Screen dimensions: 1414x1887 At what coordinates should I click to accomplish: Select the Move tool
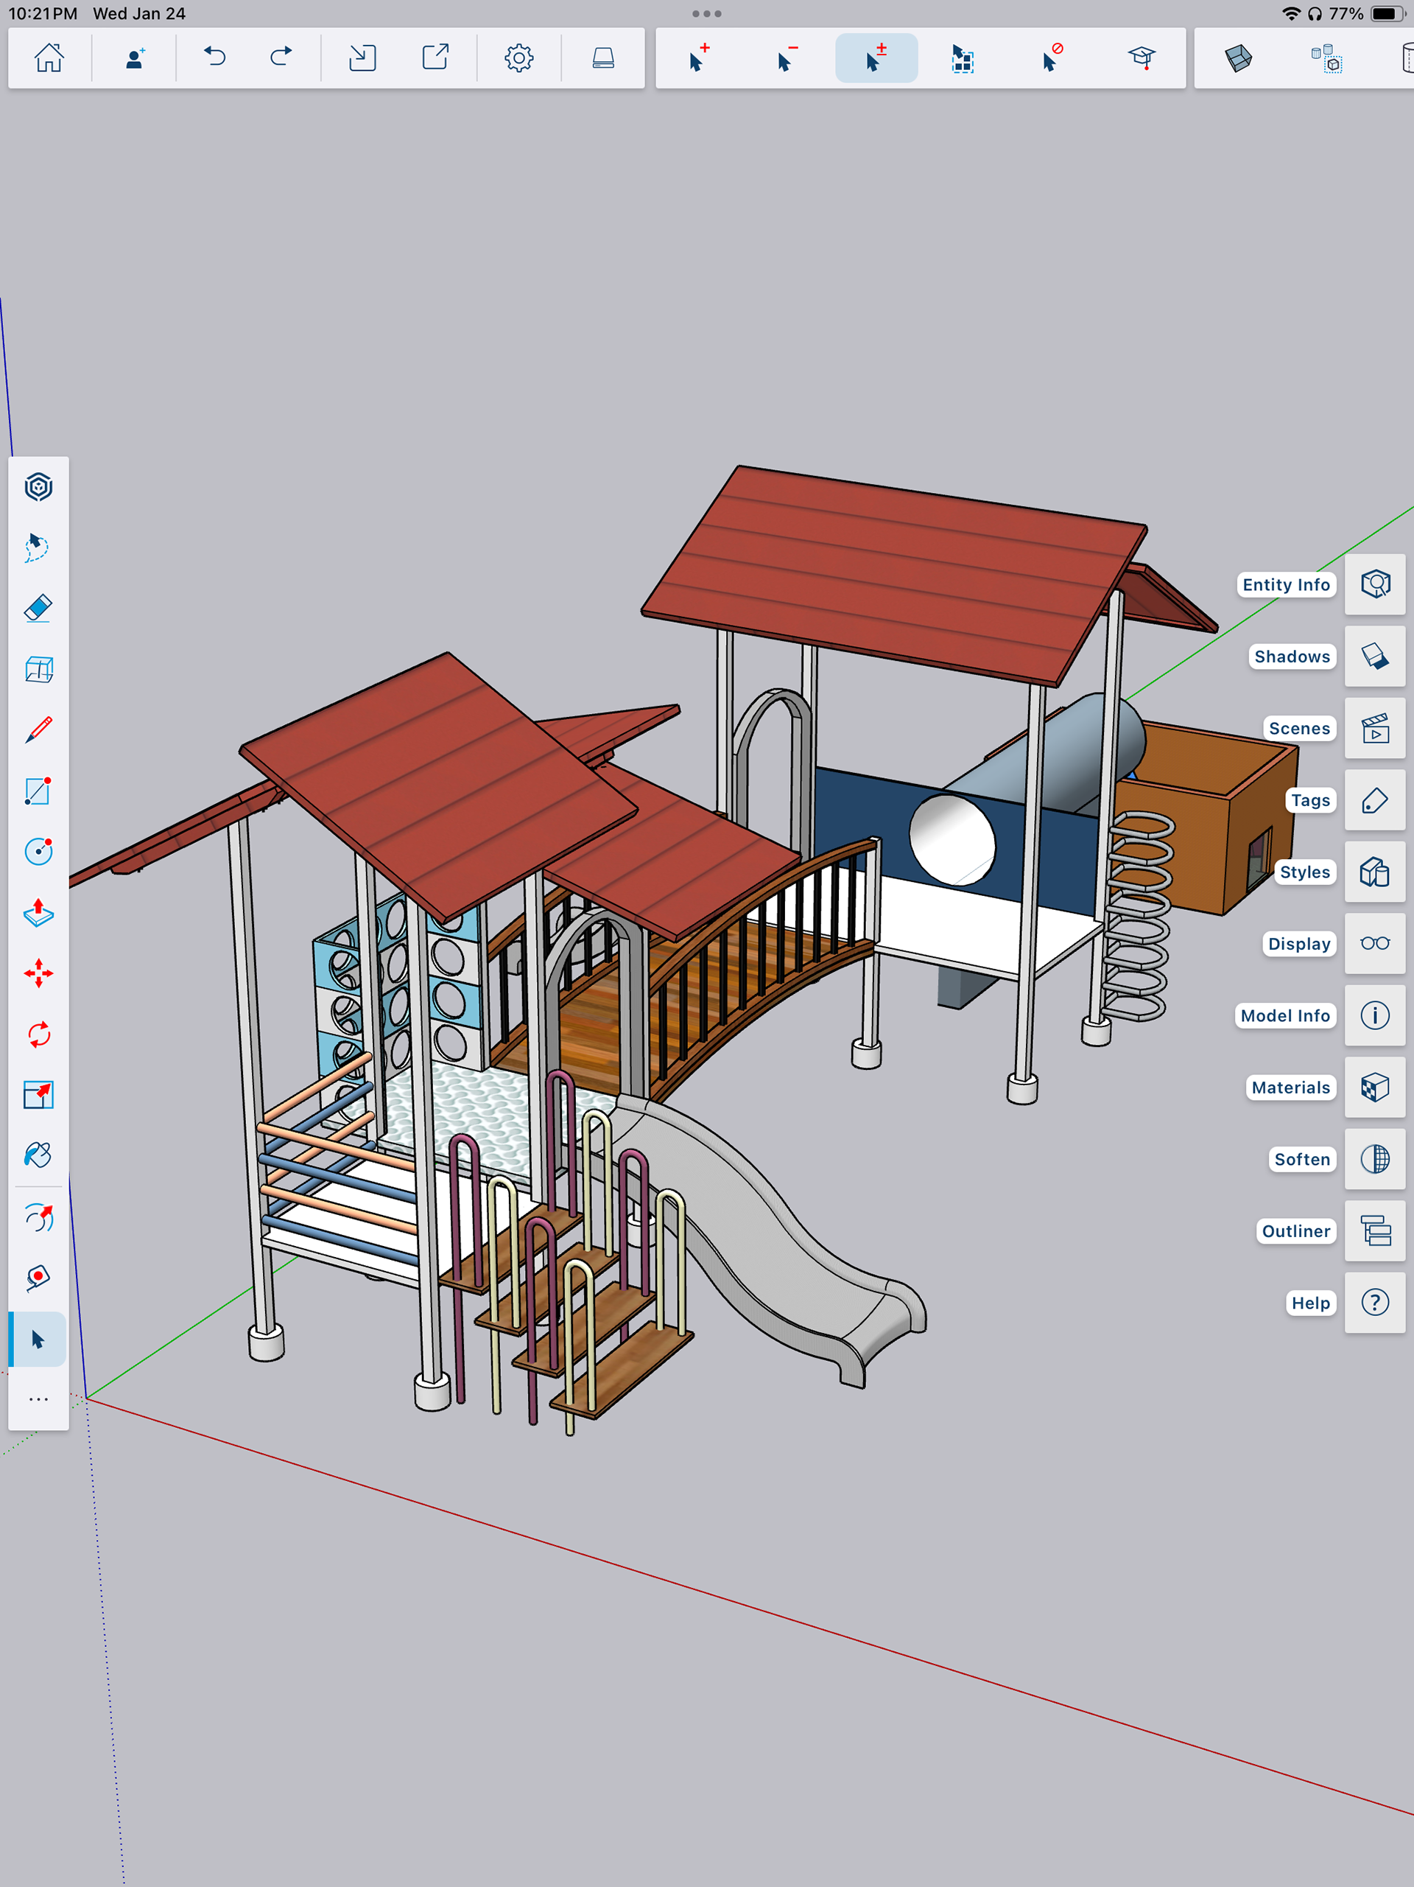[x=38, y=973]
